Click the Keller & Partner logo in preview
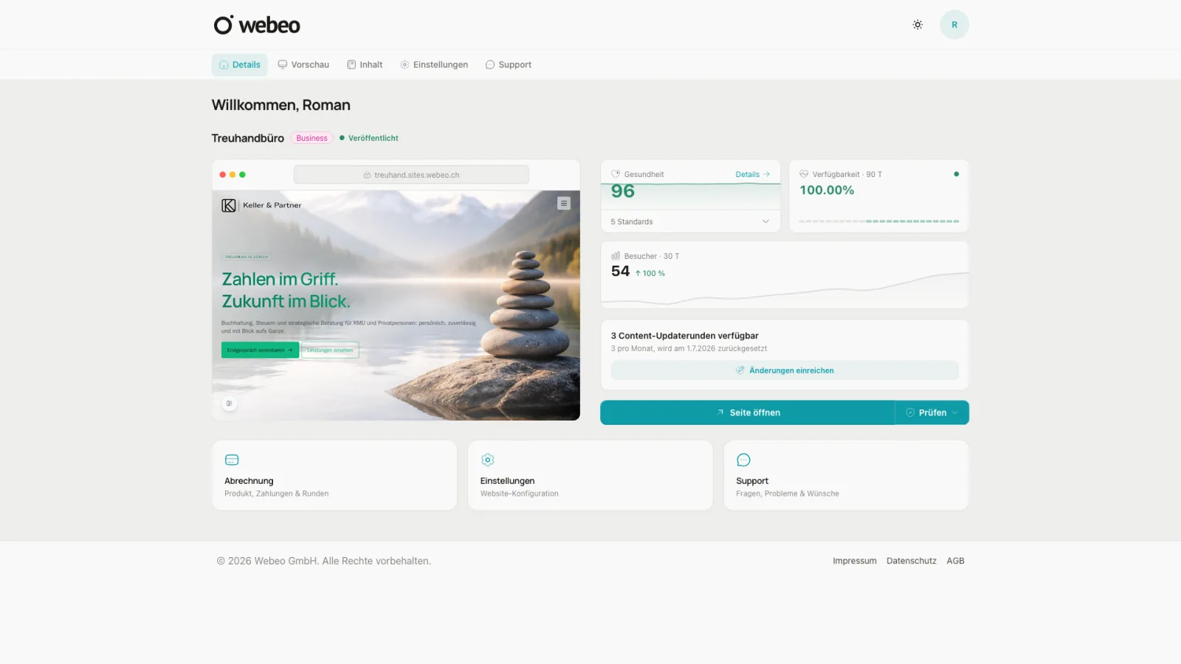Screen dimensions: 1181x664 click(261, 205)
